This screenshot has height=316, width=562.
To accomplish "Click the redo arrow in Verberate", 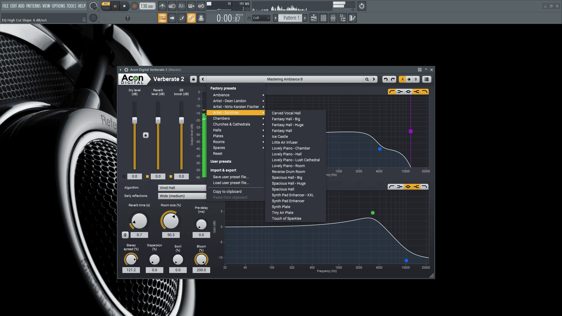I will tap(393, 79).
